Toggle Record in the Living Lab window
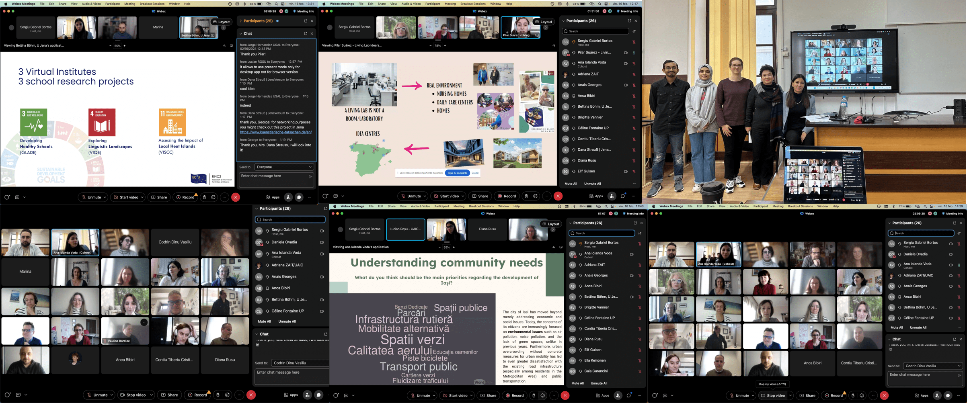 (507, 196)
